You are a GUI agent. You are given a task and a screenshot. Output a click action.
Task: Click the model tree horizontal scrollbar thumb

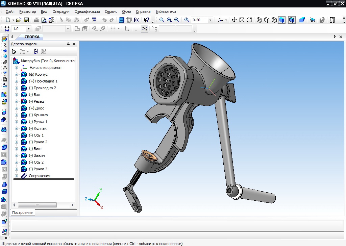pos(37,205)
